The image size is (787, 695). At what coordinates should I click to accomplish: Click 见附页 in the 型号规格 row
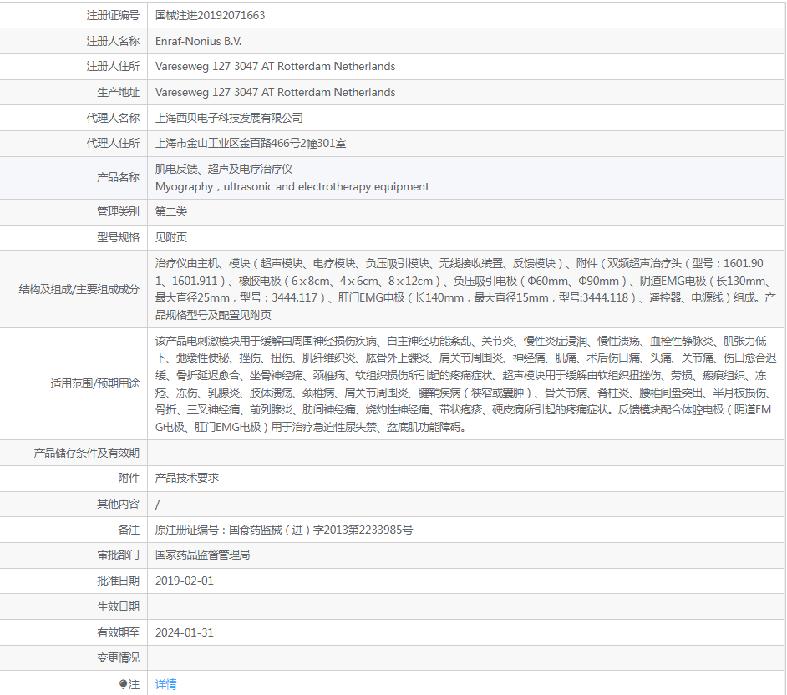pos(171,237)
